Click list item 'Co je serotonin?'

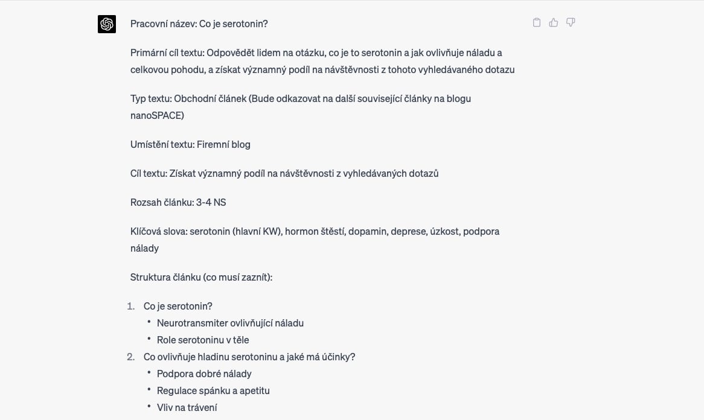click(x=178, y=307)
